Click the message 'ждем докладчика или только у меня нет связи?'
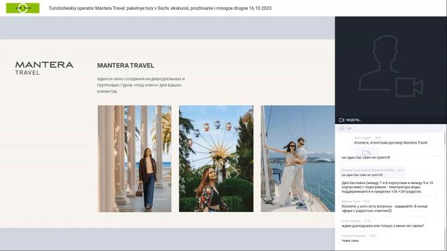The image size is (447, 251). (383, 226)
